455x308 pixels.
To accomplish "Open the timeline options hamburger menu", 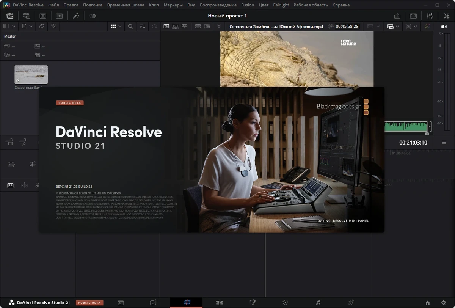I will [x=444, y=143].
